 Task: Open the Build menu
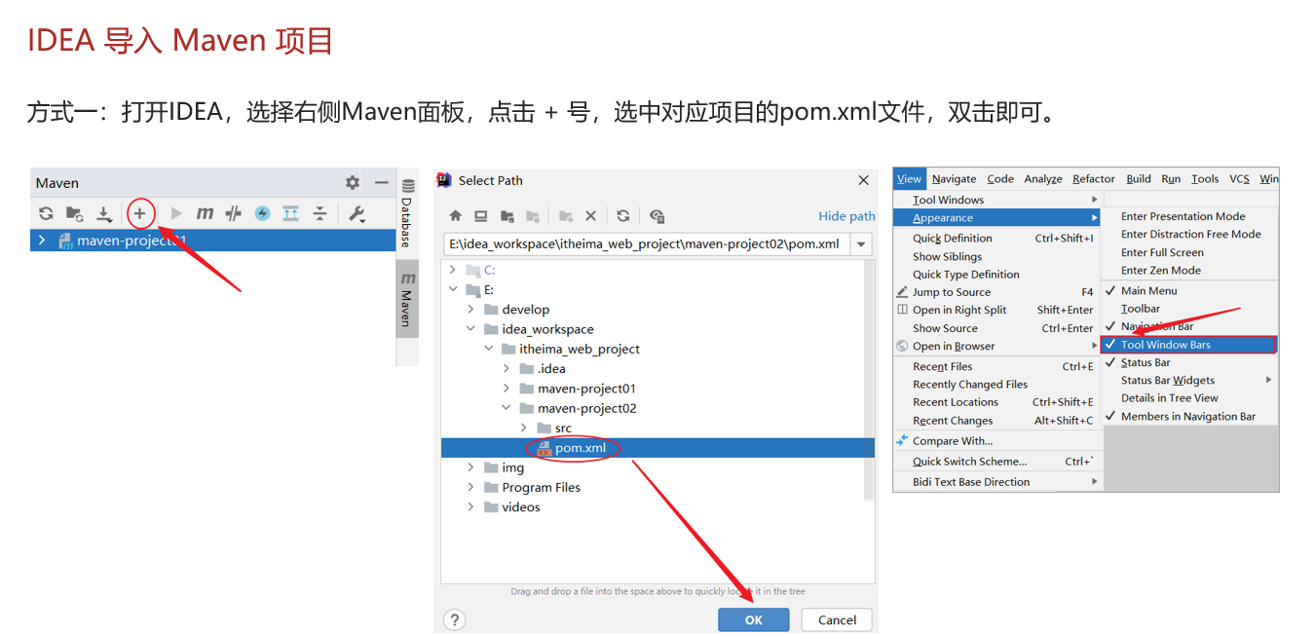pos(1139,178)
